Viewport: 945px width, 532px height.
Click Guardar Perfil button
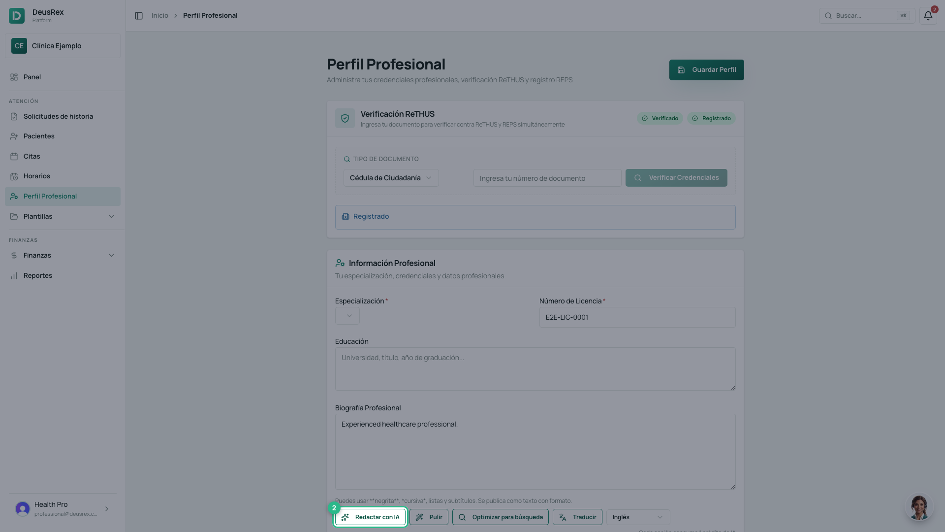pos(706,70)
